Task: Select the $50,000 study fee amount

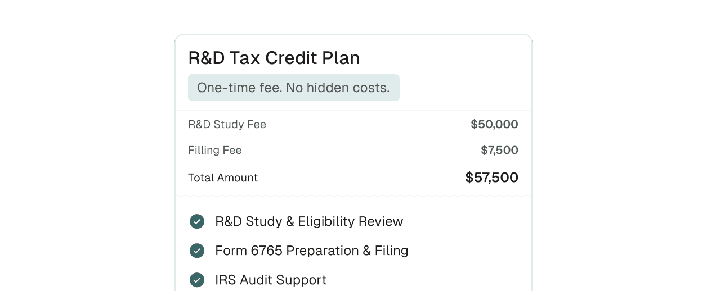Action: click(x=494, y=124)
